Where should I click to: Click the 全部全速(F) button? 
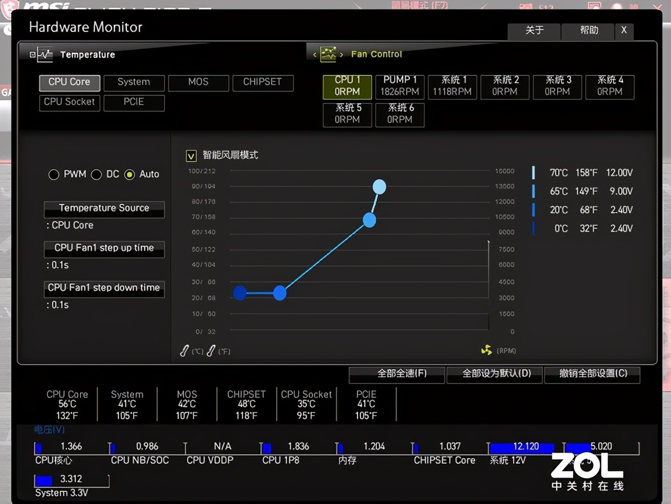(x=397, y=375)
